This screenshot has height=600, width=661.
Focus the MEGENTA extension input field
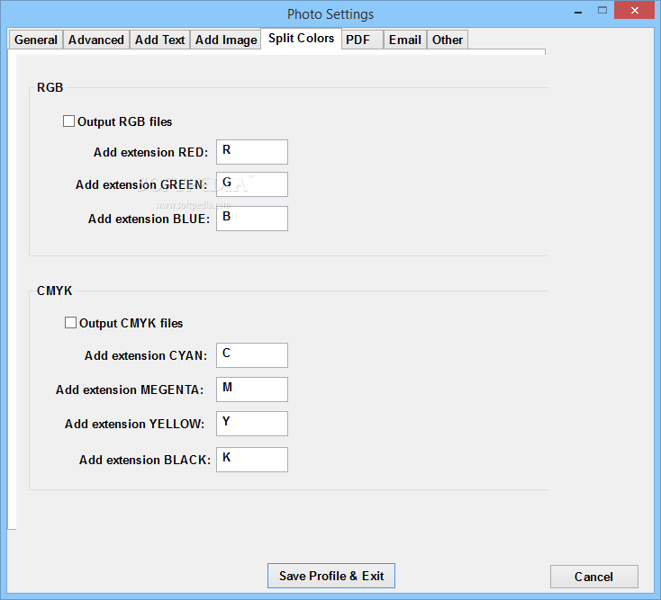(252, 390)
